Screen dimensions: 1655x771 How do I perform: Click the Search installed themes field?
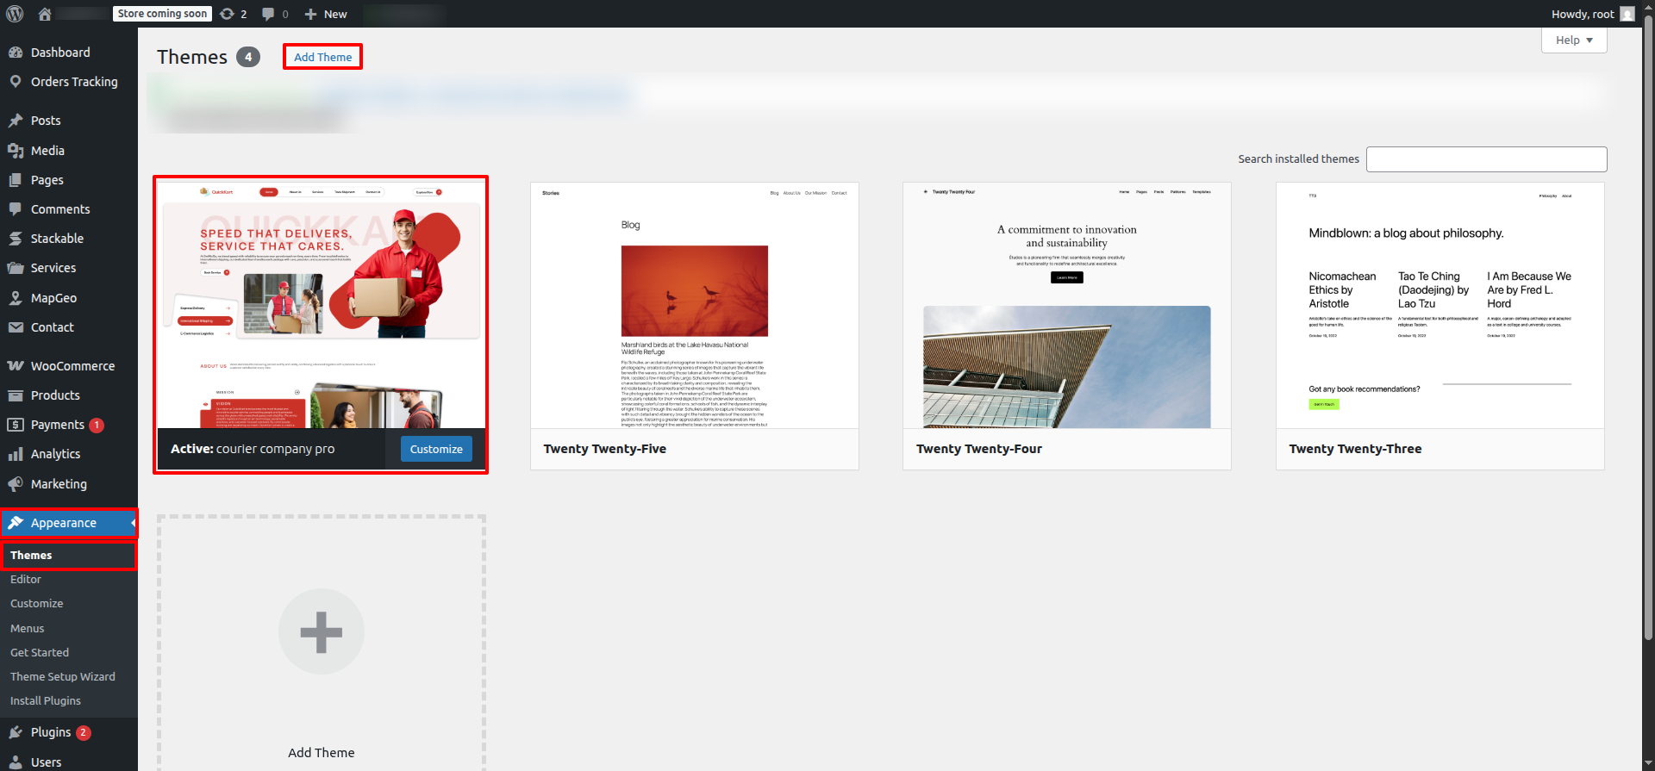[1486, 159]
